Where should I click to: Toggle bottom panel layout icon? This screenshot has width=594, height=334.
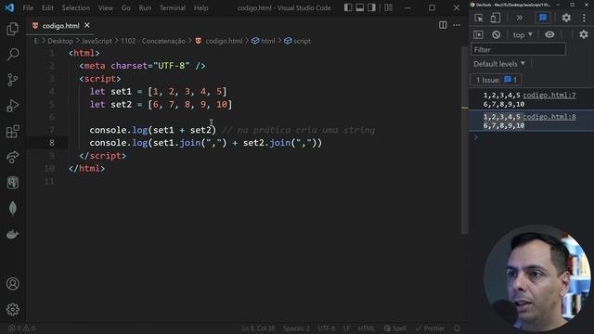pos(359,7)
